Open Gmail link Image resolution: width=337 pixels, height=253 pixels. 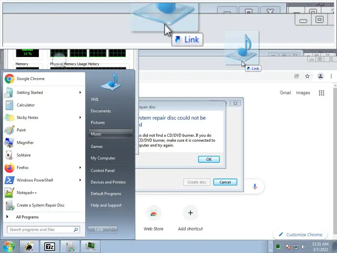tap(285, 93)
